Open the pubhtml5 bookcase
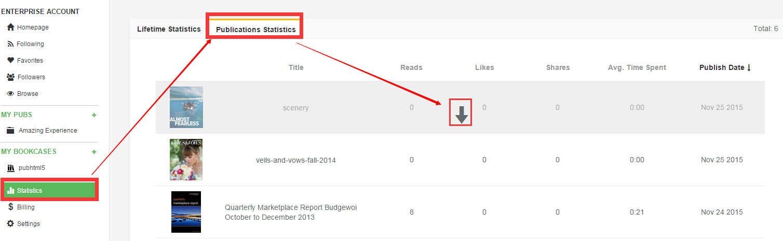This screenshot has height=241, width=783. [x=33, y=168]
